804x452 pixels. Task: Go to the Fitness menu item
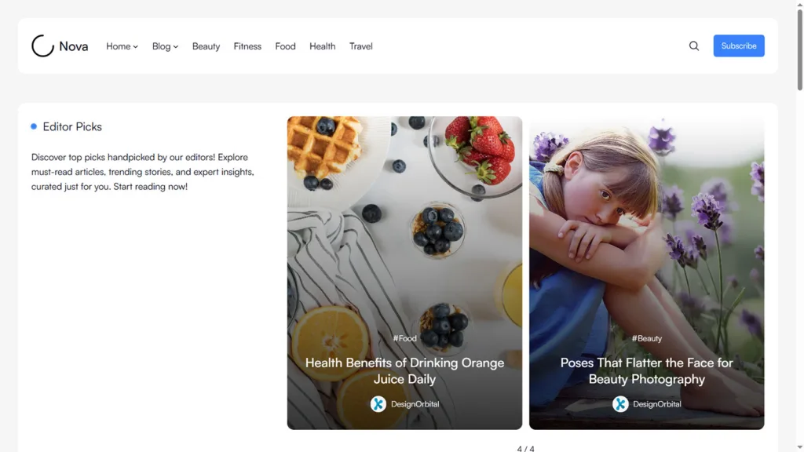247,46
